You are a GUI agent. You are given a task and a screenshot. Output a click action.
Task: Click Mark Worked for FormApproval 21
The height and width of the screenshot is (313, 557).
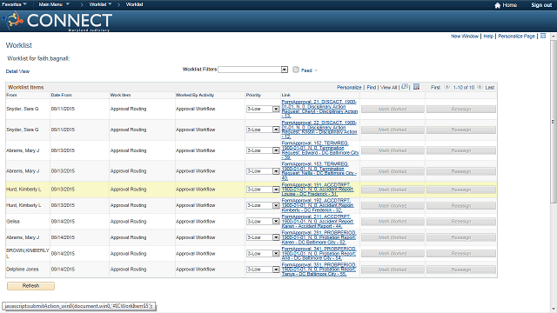pyautogui.click(x=393, y=110)
